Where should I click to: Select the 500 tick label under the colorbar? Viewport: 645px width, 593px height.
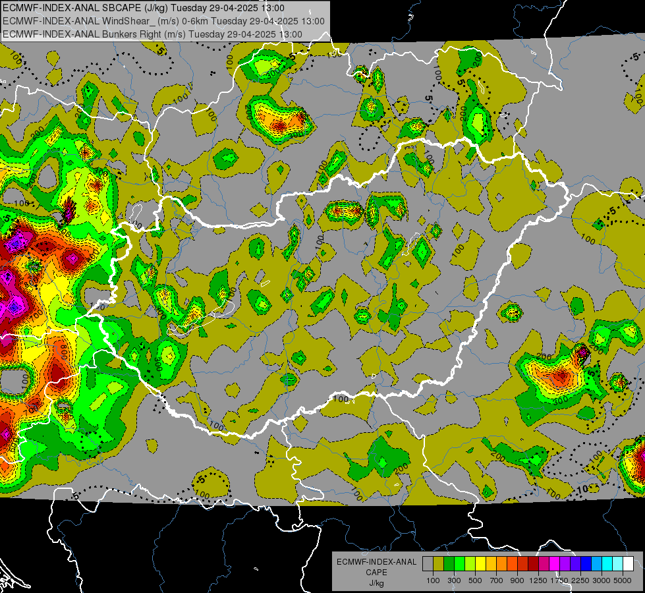(475, 580)
